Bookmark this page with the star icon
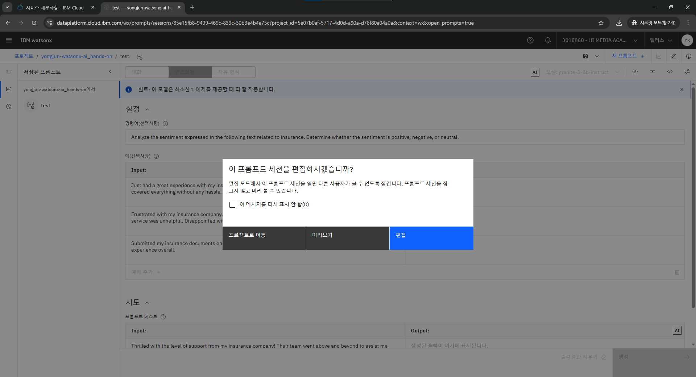The width and height of the screenshot is (696, 377). click(x=601, y=23)
